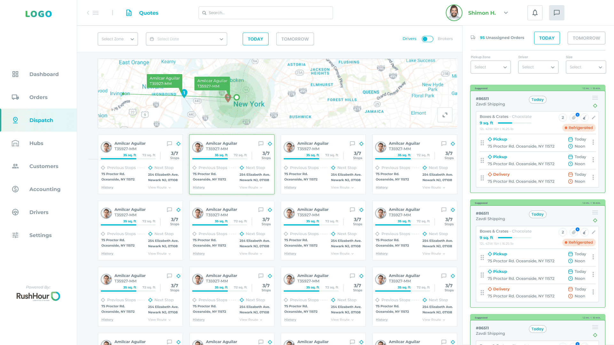614x345 pixels.
Task: Click Today badge on first #86511 order
Action: click(538, 100)
